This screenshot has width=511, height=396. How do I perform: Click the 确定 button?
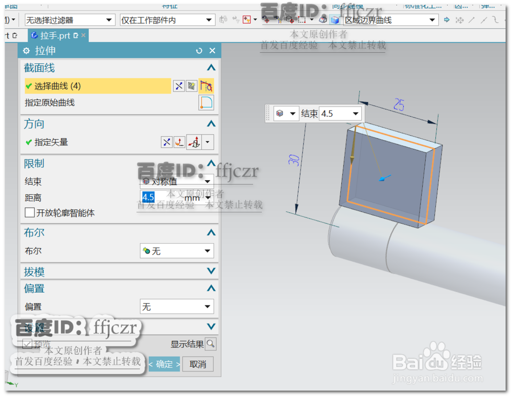coord(164,364)
